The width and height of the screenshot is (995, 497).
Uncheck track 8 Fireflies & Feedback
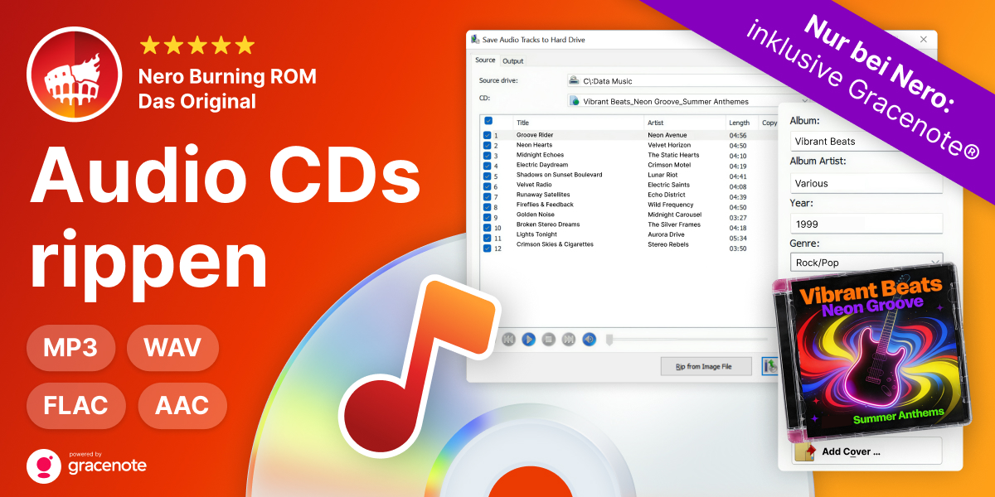coord(487,205)
